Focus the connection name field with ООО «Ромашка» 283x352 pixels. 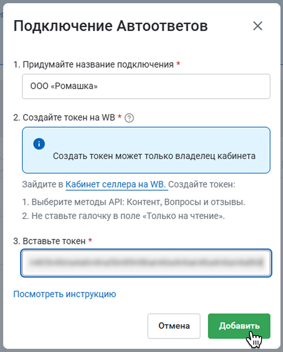tap(146, 86)
